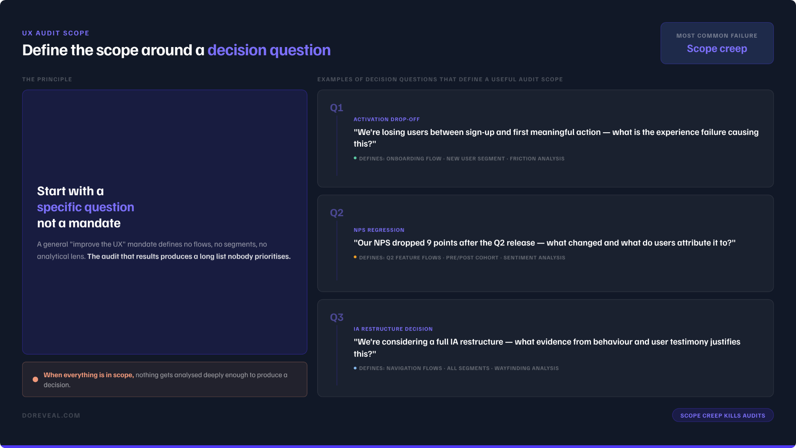Click the blue dot before 'Defines: Navigation flows'
This screenshot has height=448, width=796.
click(x=355, y=368)
